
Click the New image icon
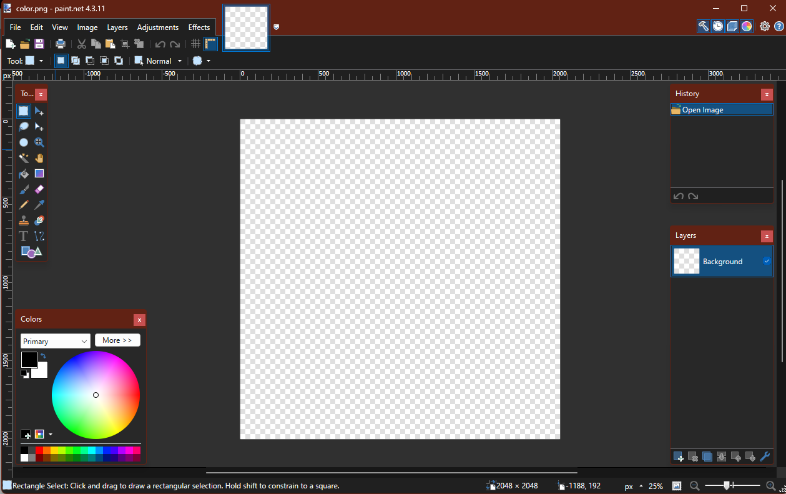click(x=10, y=44)
